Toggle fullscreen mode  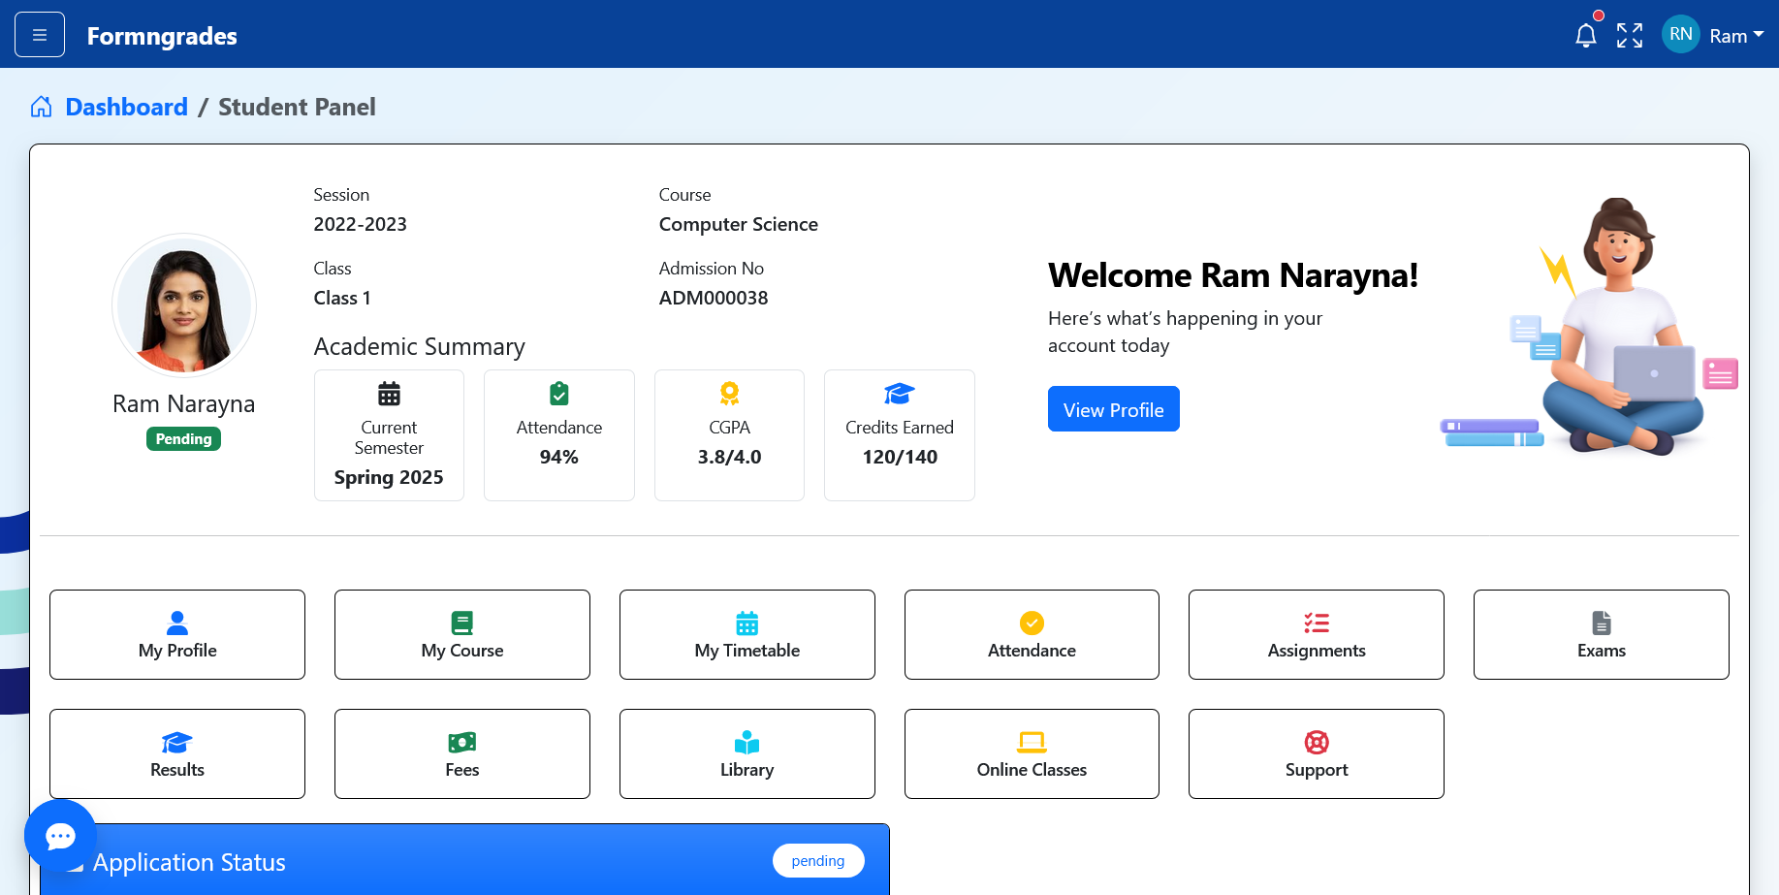click(x=1630, y=34)
